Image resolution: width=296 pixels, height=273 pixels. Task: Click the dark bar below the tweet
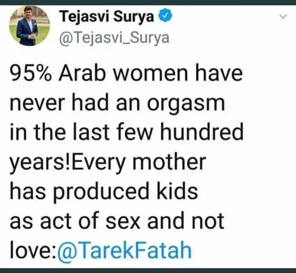coord(148,271)
